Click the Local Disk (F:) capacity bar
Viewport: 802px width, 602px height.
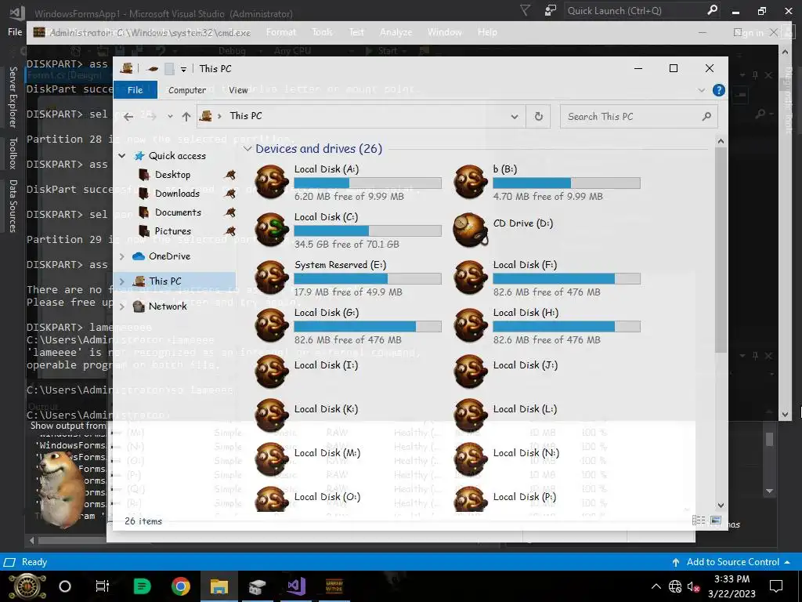click(567, 278)
